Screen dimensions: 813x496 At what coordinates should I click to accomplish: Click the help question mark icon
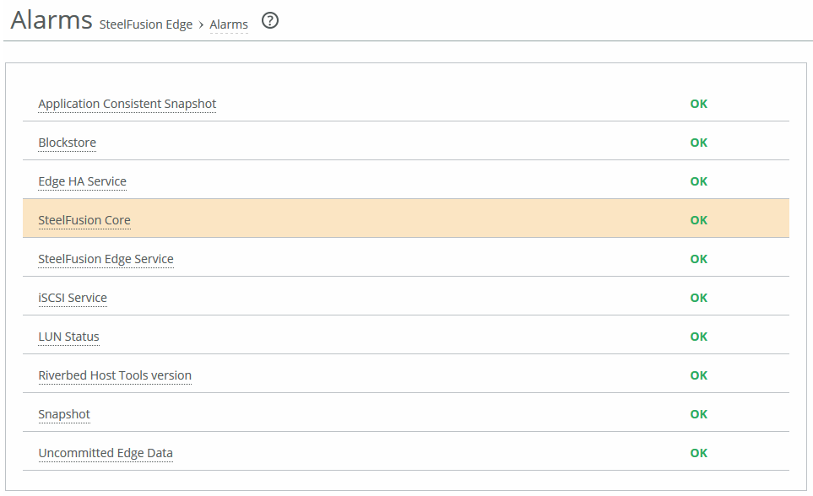click(x=269, y=21)
